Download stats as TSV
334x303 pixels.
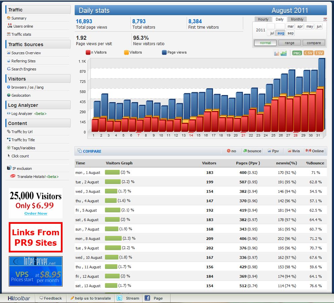319,53
